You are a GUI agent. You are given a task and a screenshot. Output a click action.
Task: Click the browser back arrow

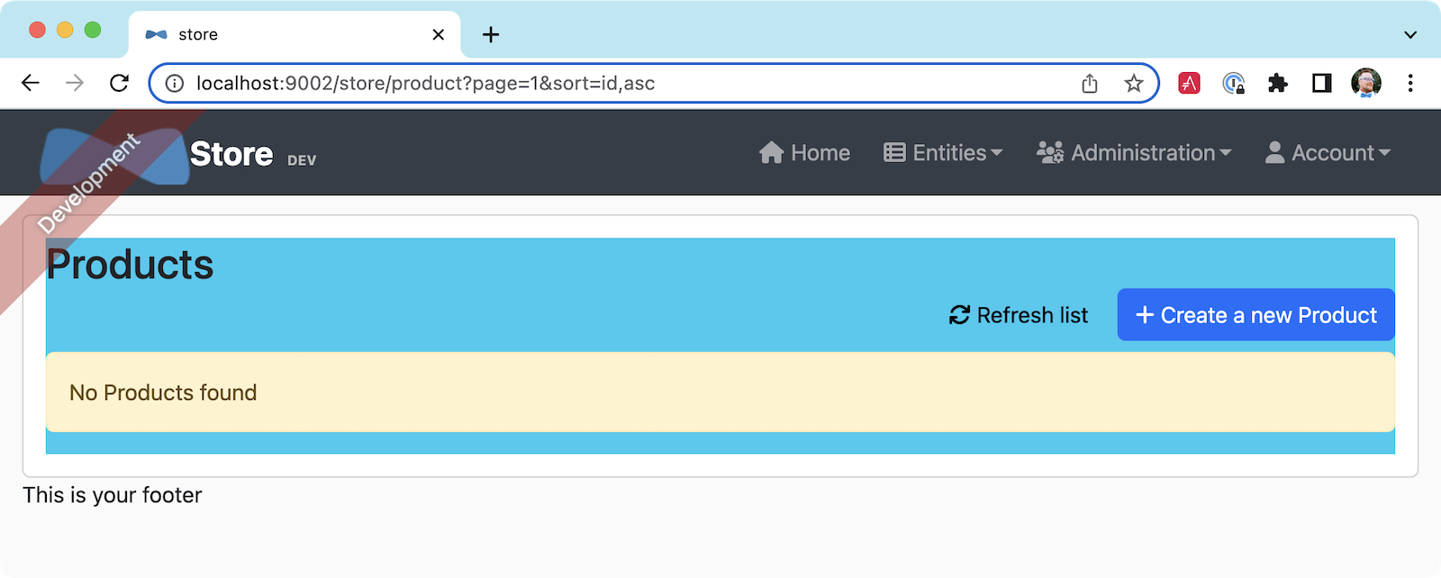(31, 84)
